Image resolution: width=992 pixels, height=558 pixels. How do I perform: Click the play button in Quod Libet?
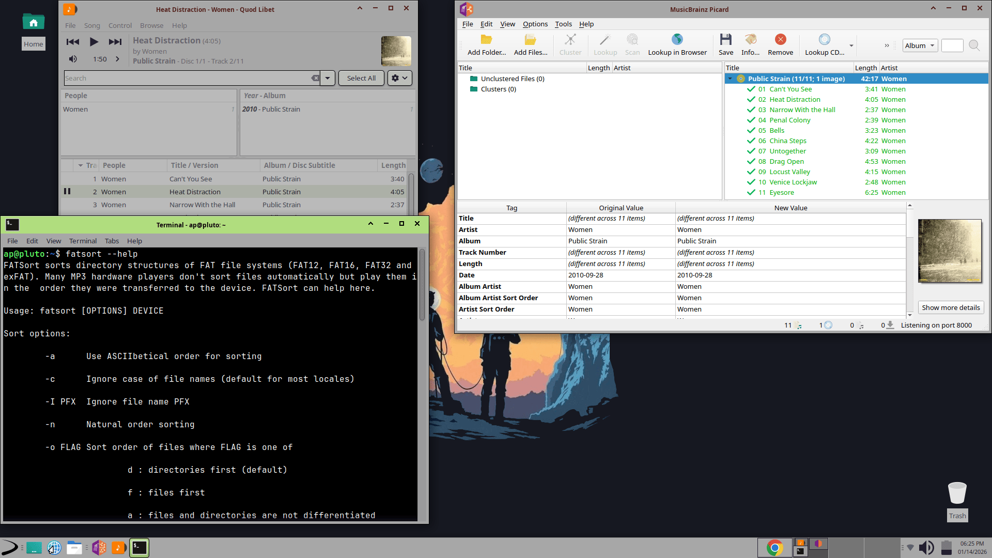tap(94, 42)
